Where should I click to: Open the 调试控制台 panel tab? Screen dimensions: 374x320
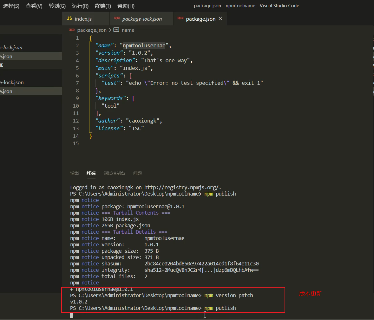(114, 173)
